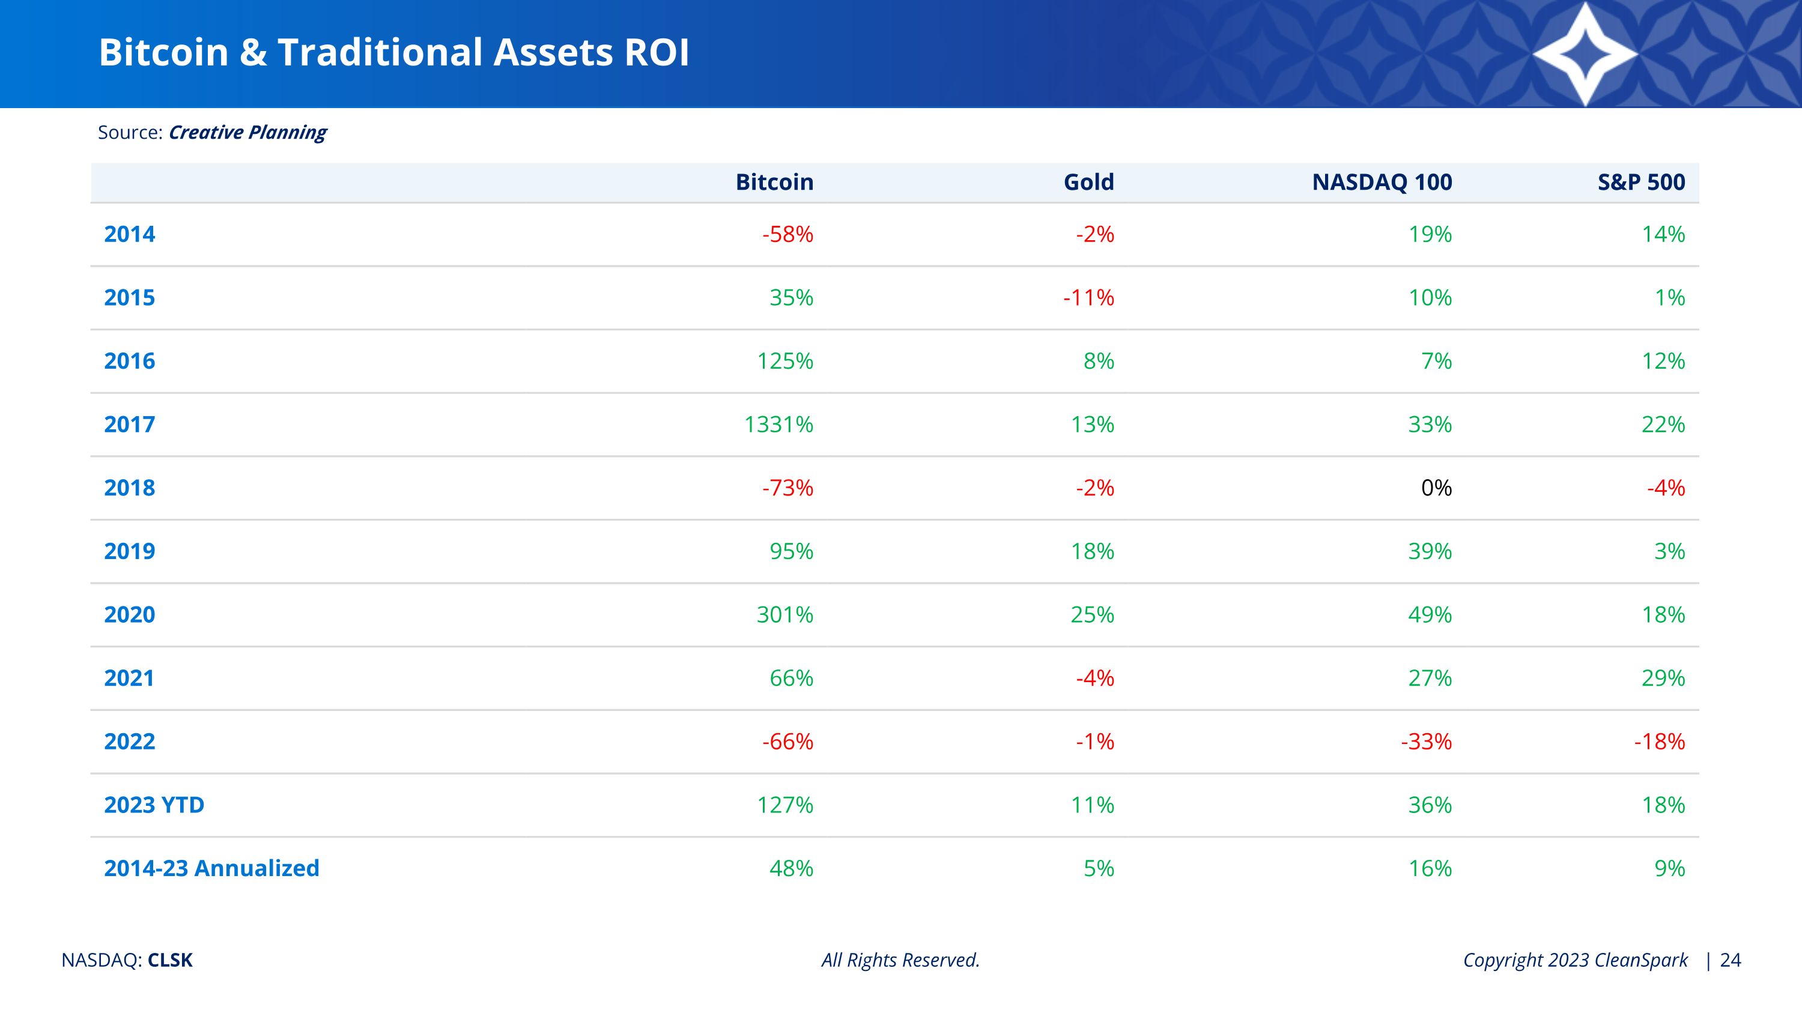Select the 0% NASDAQ 100 cell for 2018
The height and width of the screenshot is (1013, 1802).
1436,487
